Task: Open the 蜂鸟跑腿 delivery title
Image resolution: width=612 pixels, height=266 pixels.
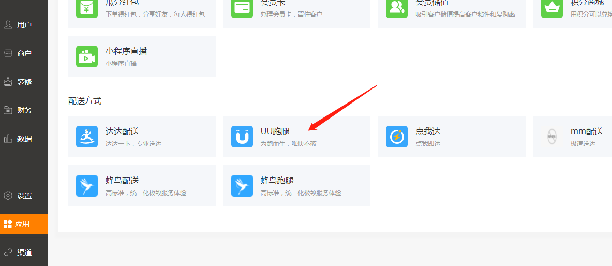Action: pyautogui.click(x=277, y=181)
